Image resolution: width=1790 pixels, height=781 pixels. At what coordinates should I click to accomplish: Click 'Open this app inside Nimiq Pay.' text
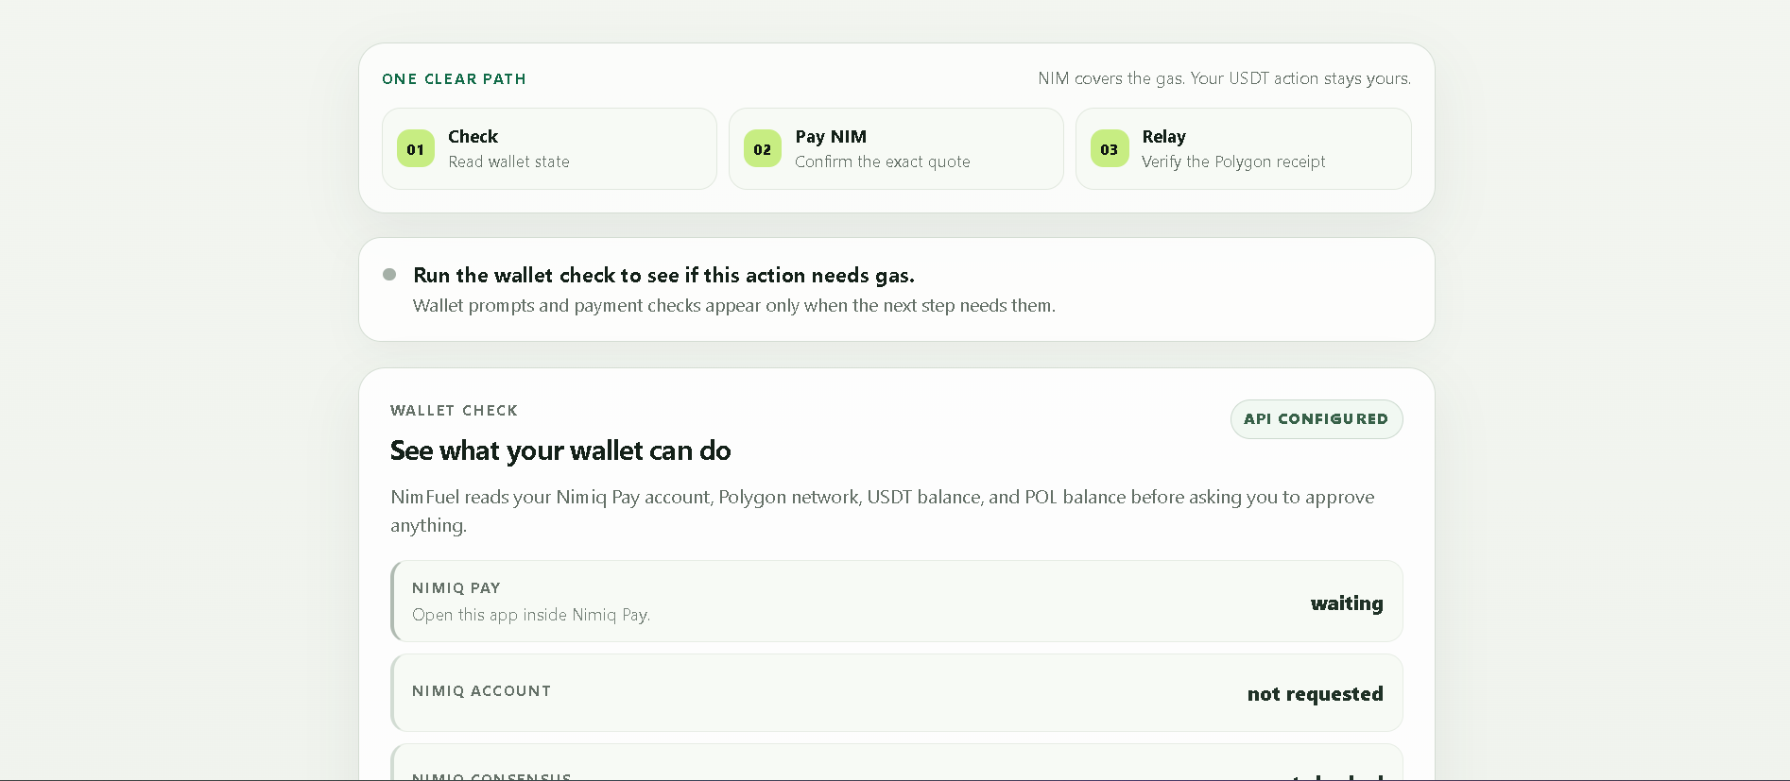[531, 615]
